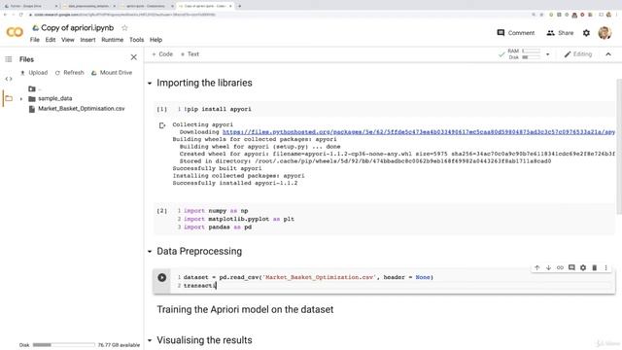This screenshot has width=622, height=350.
Task: Open the pythonhosted download link
Action: click(419, 132)
